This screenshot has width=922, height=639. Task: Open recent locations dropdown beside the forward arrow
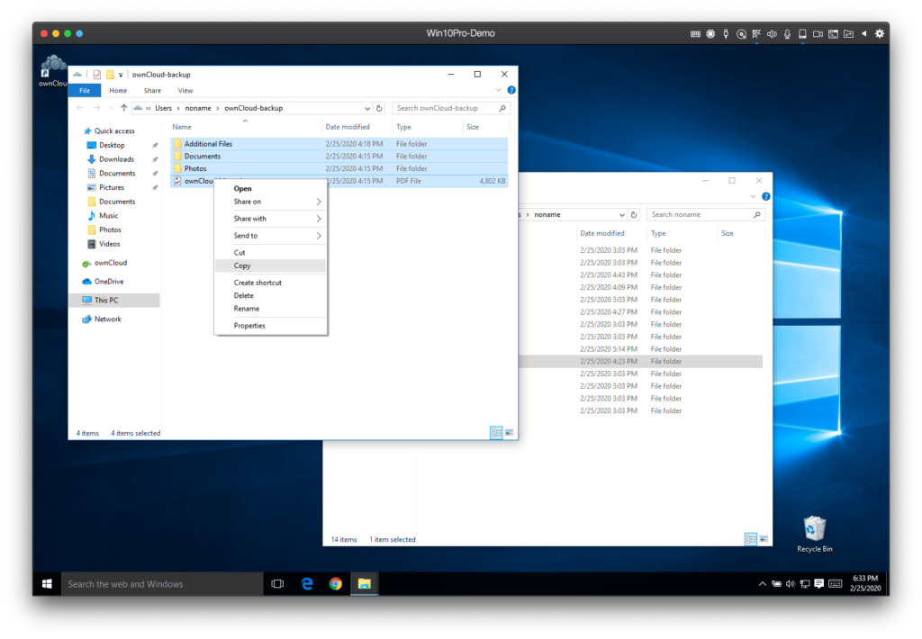(x=111, y=108)
